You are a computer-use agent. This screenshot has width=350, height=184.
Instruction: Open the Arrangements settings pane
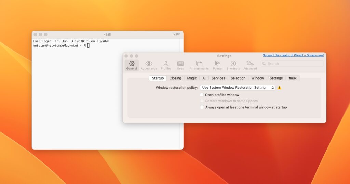click(x=199, y=65)
